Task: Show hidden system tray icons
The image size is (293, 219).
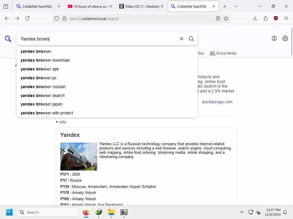Action: pos(241,212)
